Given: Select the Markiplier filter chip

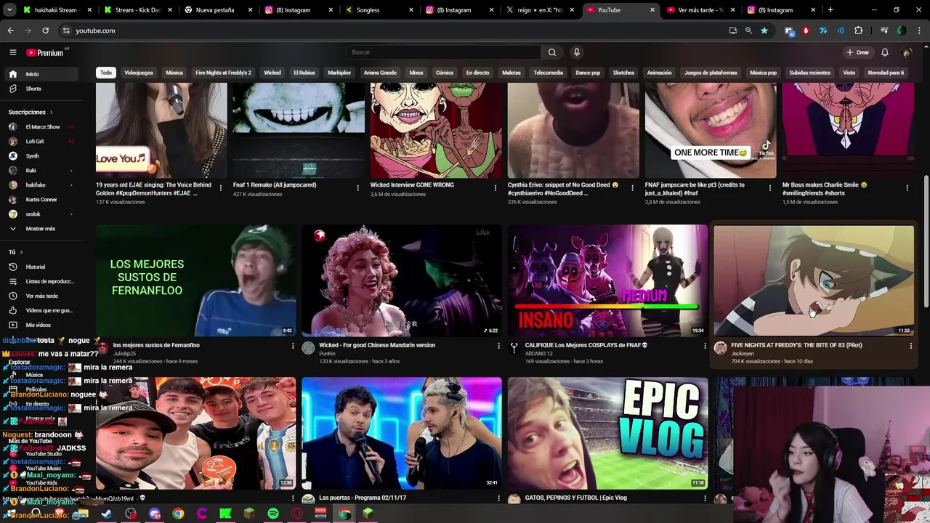Looking at the screenshot, I should 339,73.
